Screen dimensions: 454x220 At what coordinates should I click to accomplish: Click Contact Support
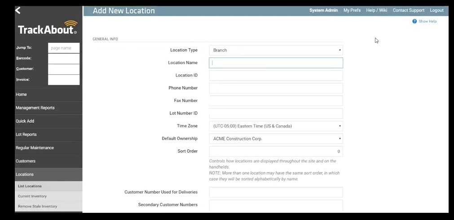tap(409, 10)
